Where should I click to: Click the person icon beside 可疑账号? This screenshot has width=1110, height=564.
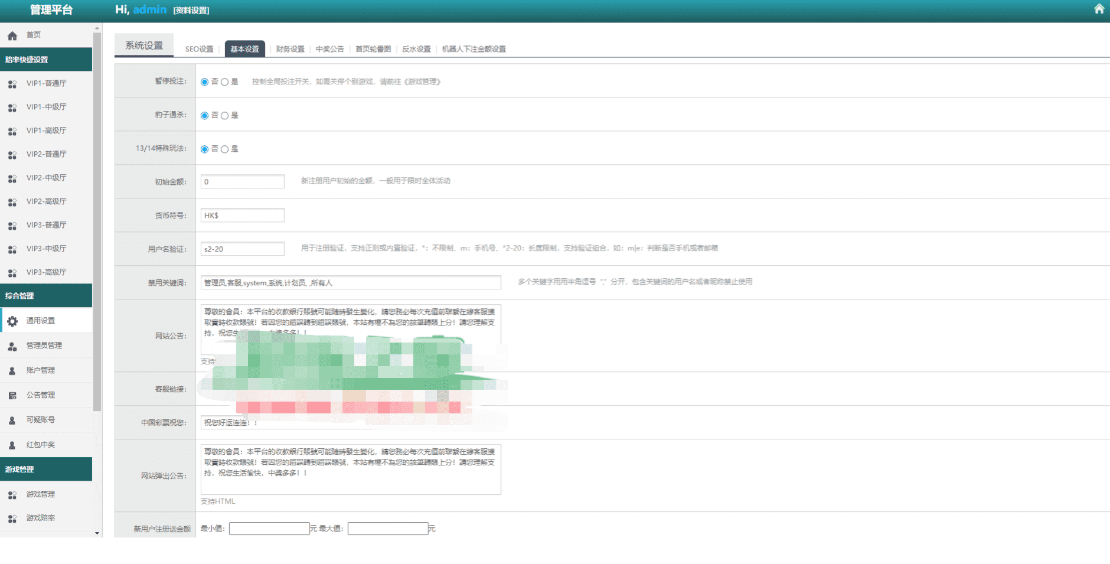tap(12, 420)
